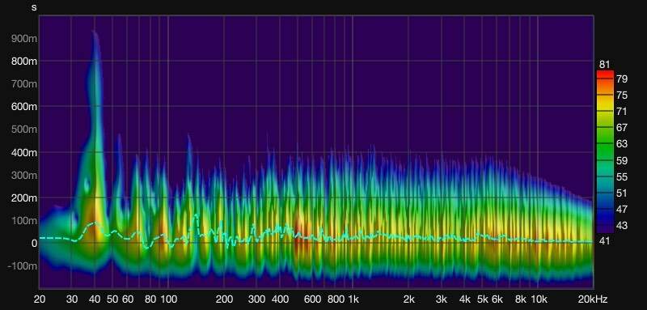Click the 47 dB blue scale level

click(x=622, y=210)
